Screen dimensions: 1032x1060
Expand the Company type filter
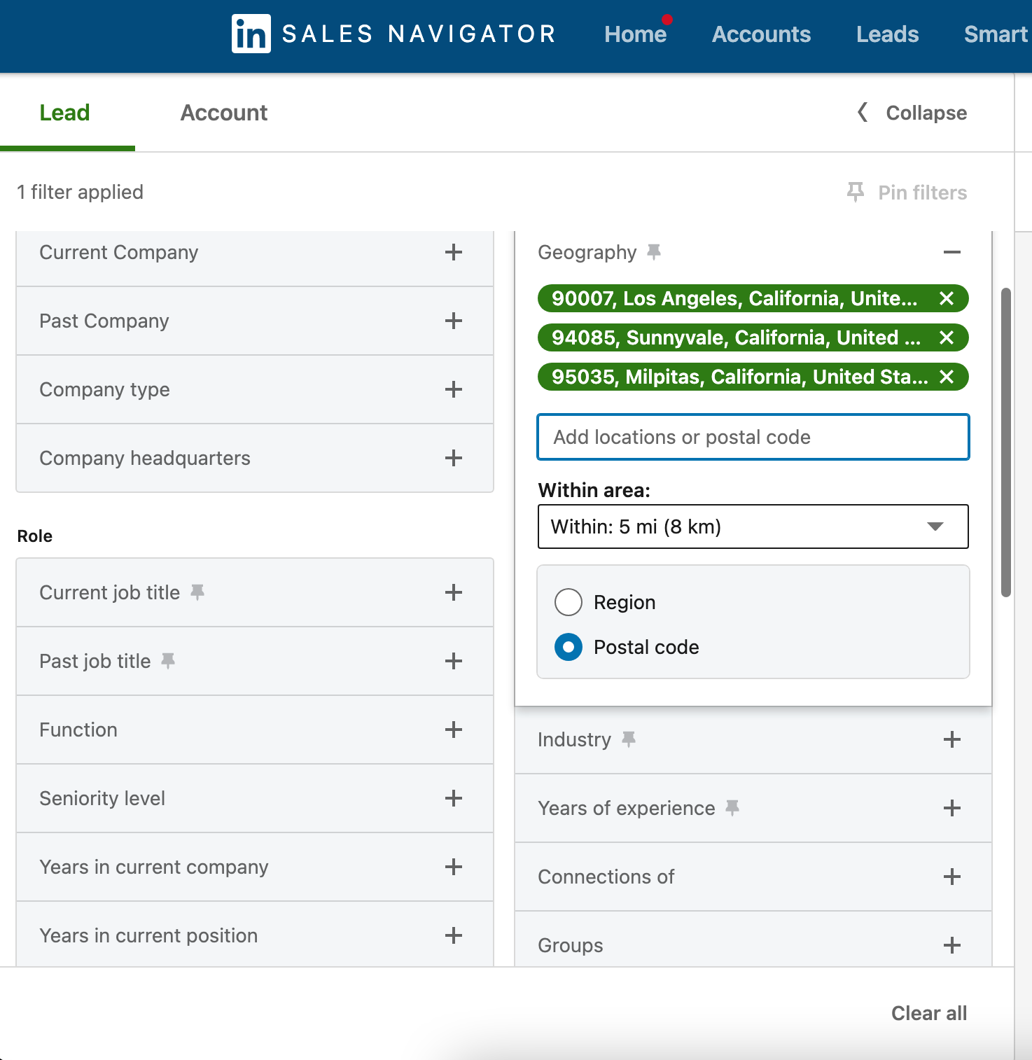coord(454,389)
